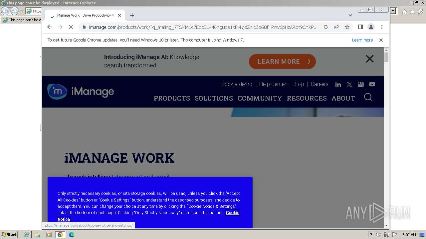
Task: Open the PRODUCTS menu
Action: (x=172, y=98)
